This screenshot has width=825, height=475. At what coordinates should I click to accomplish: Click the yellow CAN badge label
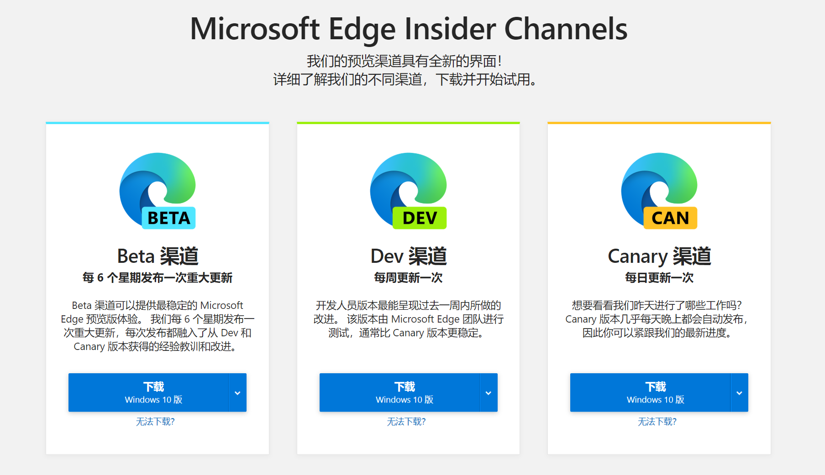coord(670,218)
